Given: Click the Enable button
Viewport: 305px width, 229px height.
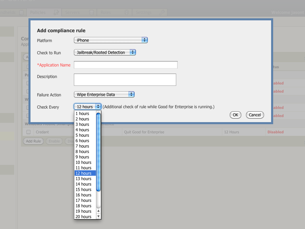Looking at the screenshot, I should [54, 141].
